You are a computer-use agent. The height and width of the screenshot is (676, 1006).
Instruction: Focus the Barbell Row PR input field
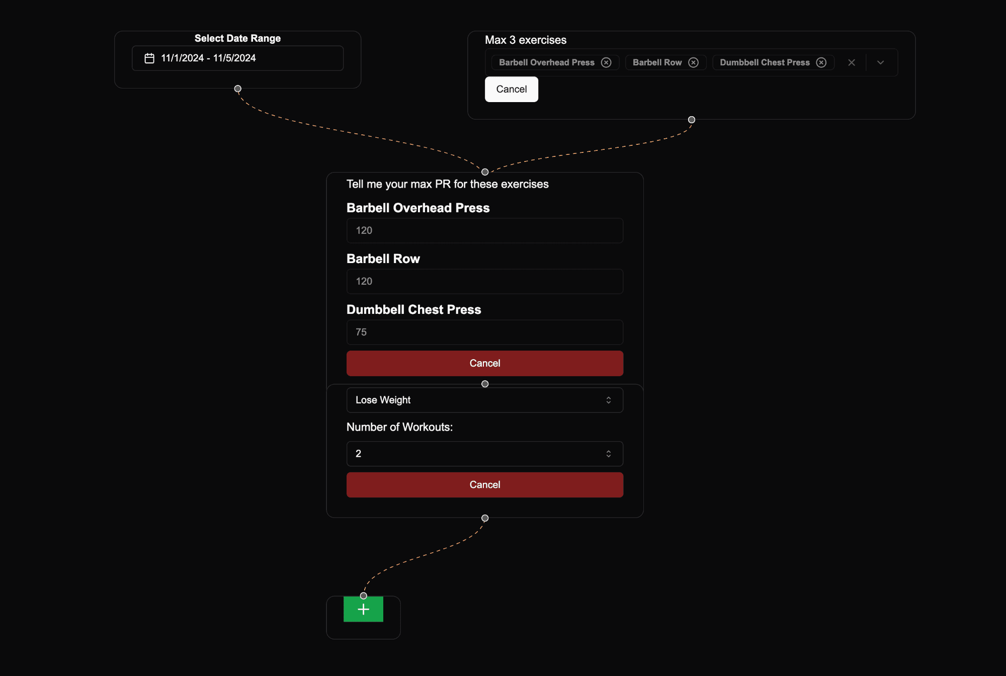(x=485, y=281)
